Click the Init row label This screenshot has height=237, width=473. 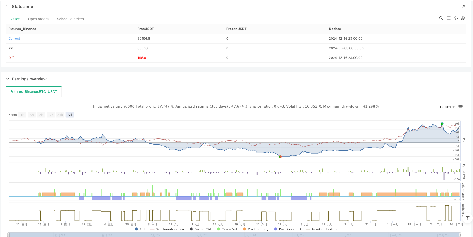[11, 48]
